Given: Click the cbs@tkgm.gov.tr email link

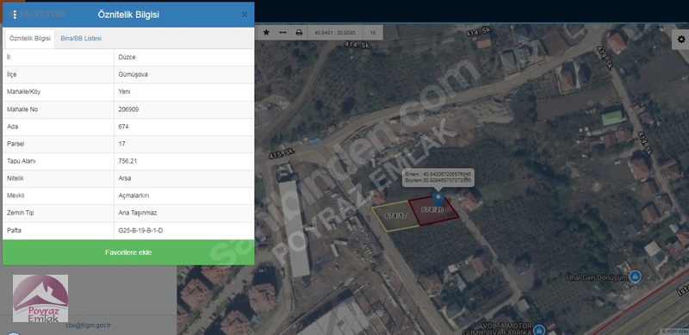Looking at the screenshot, I should [x=89, y=326].
